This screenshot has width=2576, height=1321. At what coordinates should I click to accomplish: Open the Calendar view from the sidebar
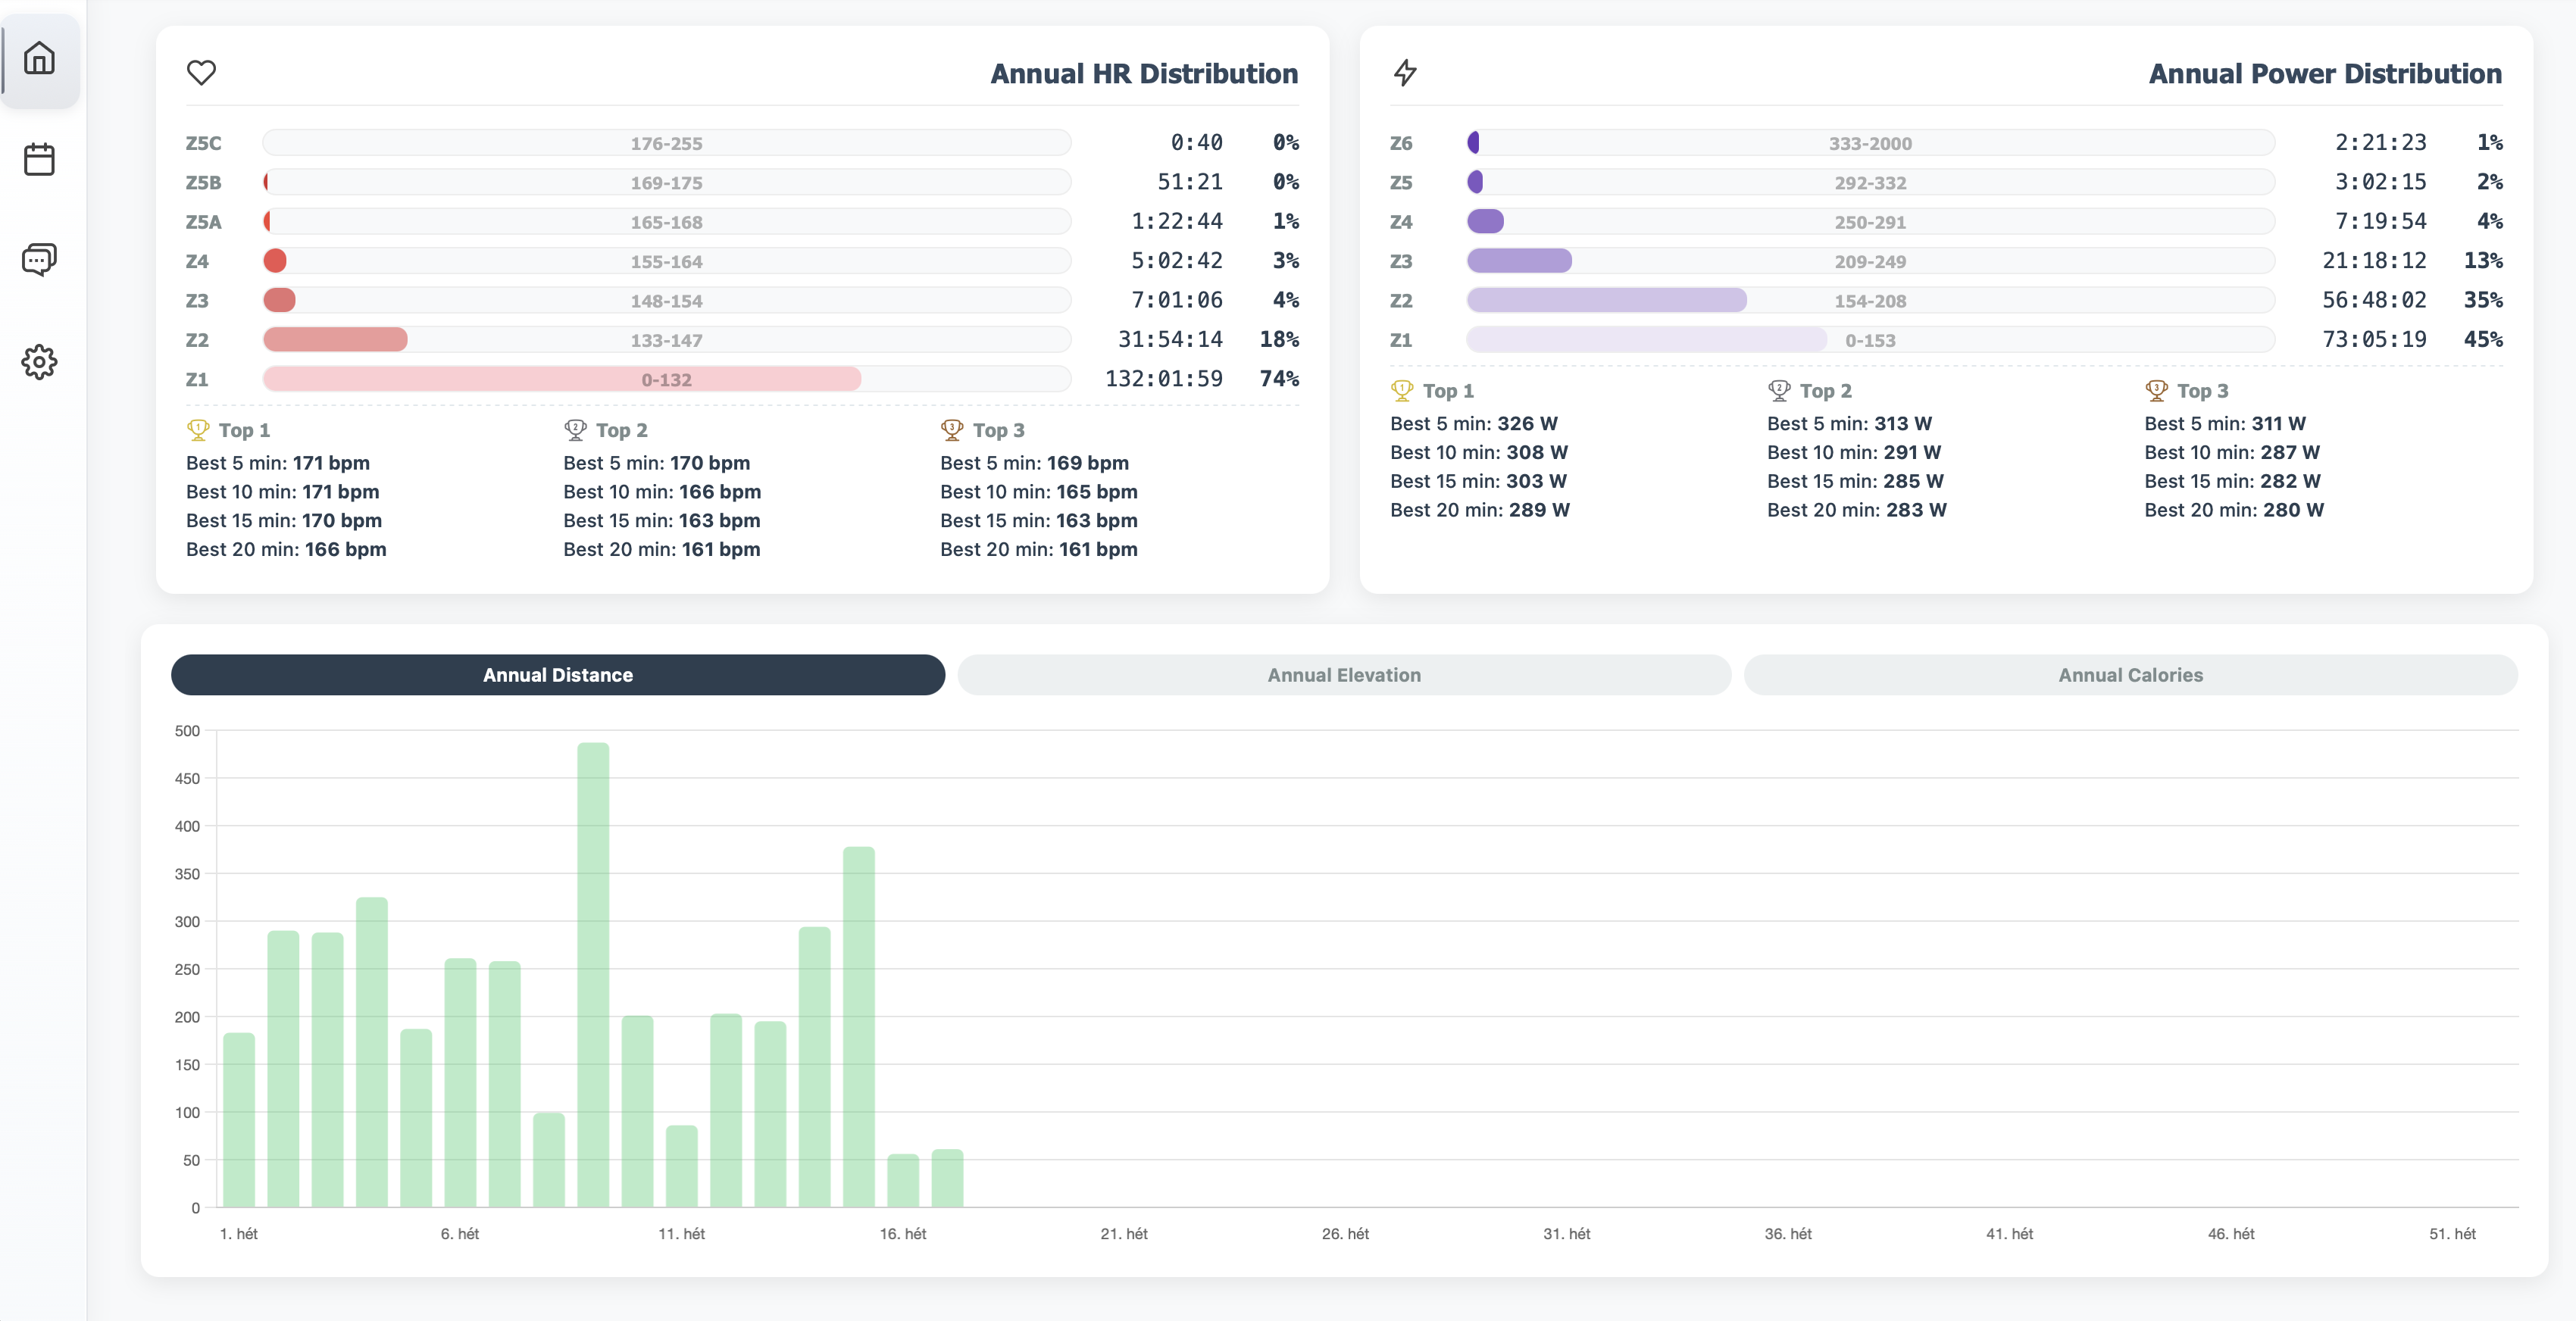click(40, 159)
